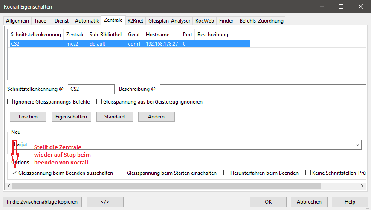Check Herunterfahren beim Beenden option

point(226,173)
